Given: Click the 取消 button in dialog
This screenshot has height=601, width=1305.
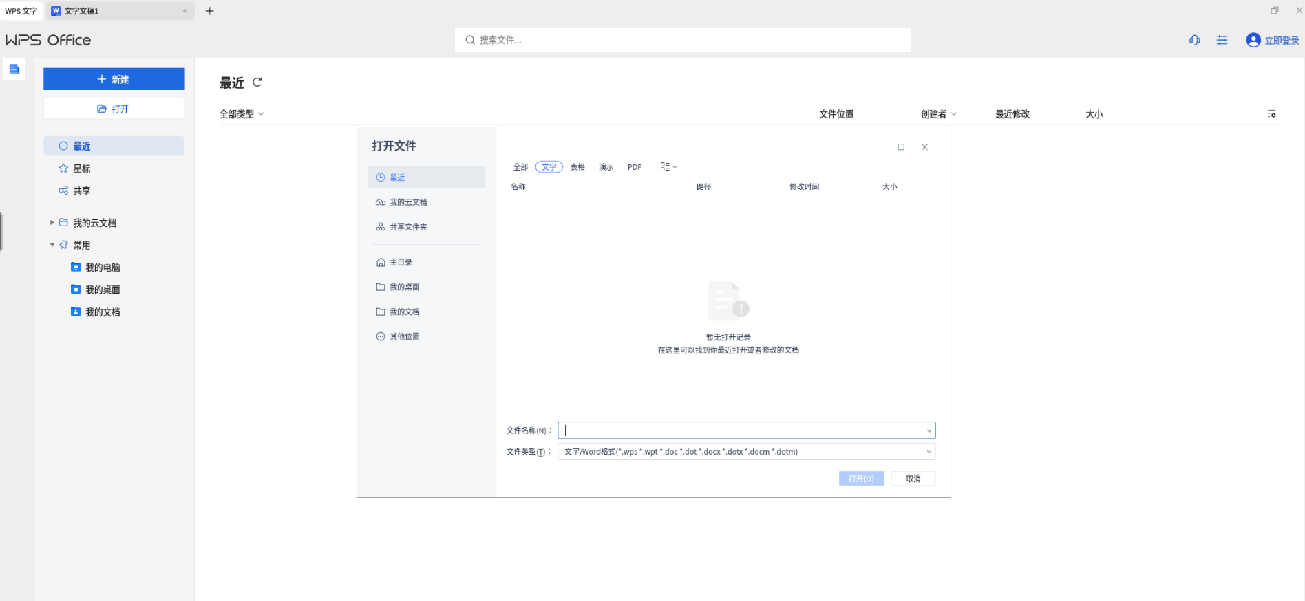Looking at the screenshot, I should pos(913,479).
